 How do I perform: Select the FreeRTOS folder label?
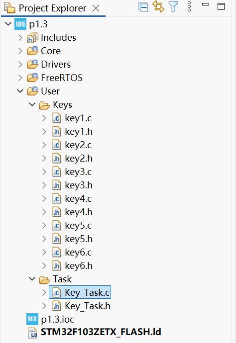pyautogui.click(x=62, y=78)
